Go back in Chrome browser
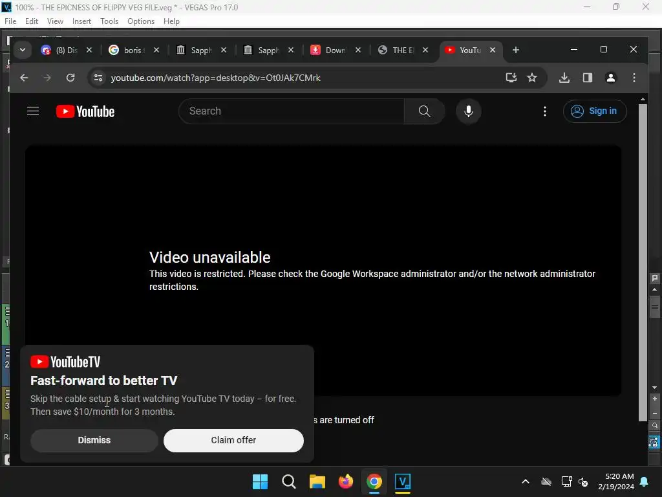 pyautogui.click(x=24, y=78)
